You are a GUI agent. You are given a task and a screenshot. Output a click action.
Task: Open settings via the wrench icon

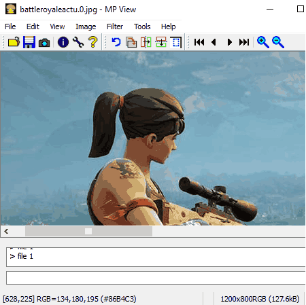(x=78, y=42)
